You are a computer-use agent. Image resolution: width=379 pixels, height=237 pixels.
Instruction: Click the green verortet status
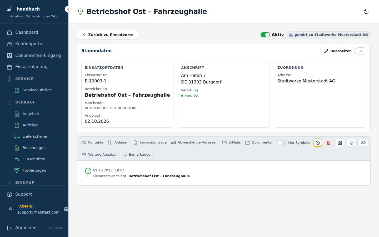tap(190, 96)
